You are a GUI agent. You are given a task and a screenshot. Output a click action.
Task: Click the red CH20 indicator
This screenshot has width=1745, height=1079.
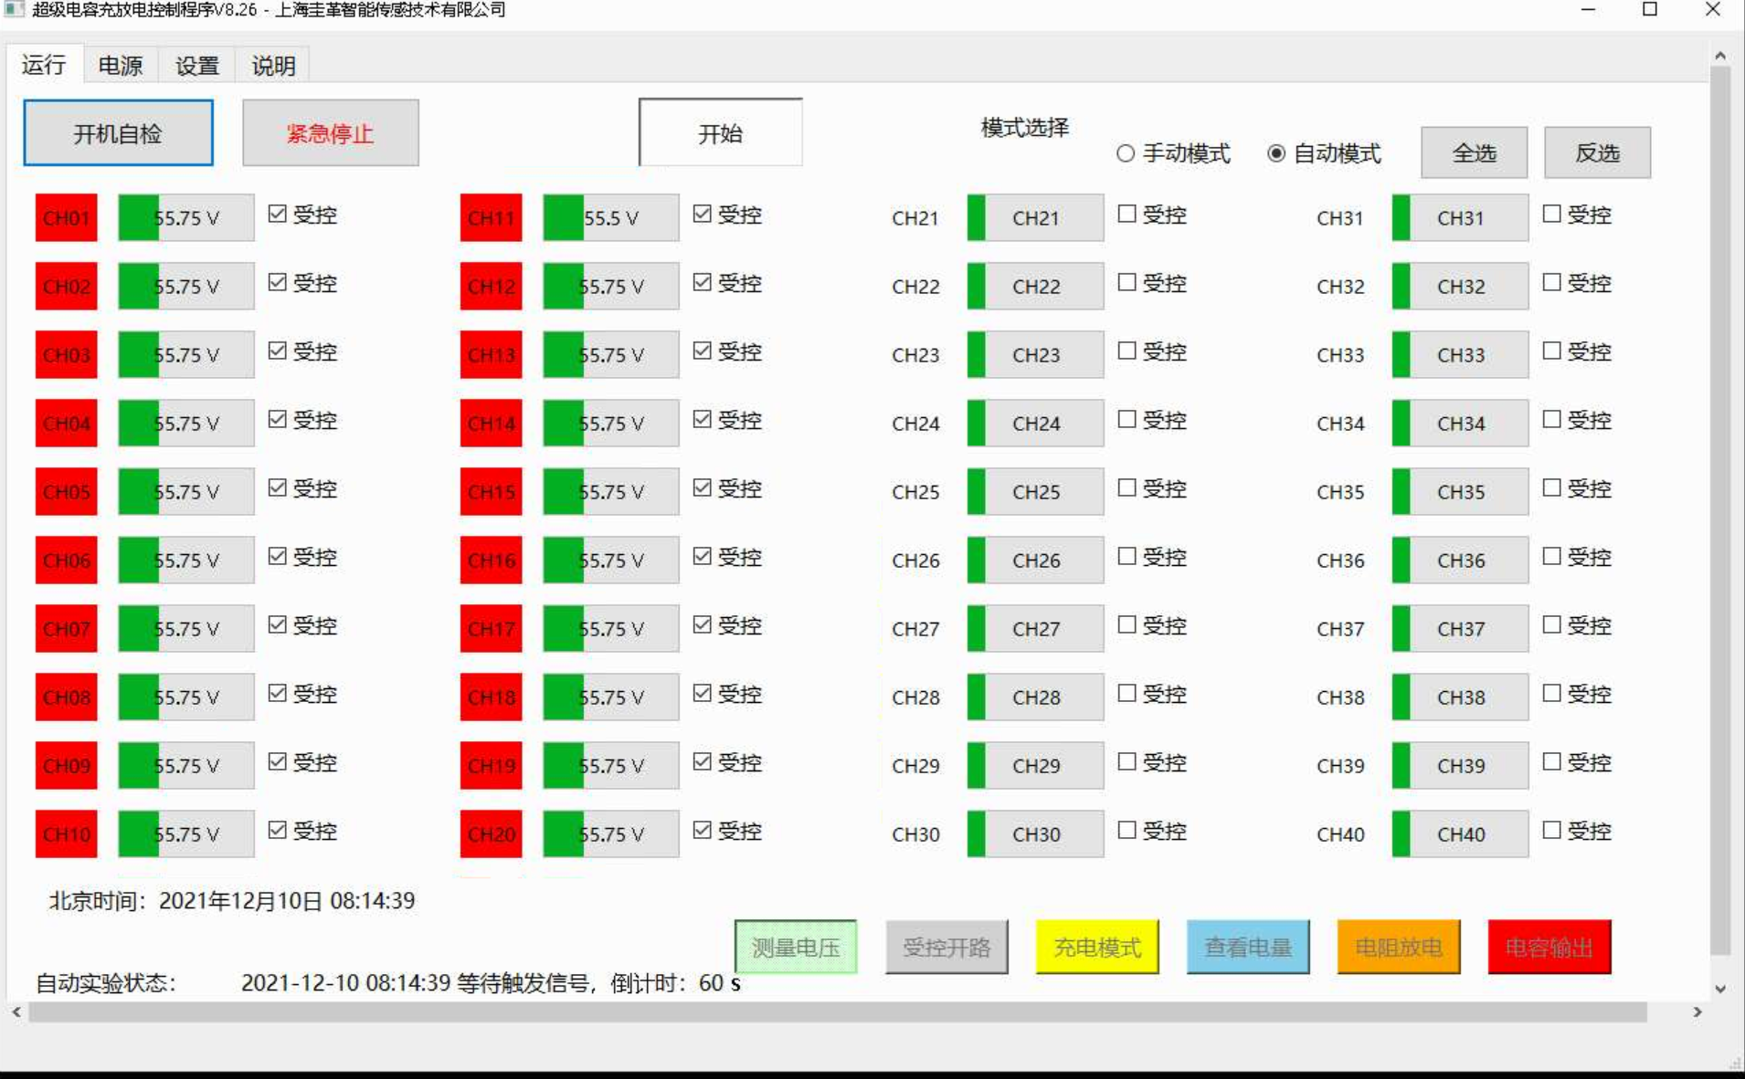[x=492, y=834]
